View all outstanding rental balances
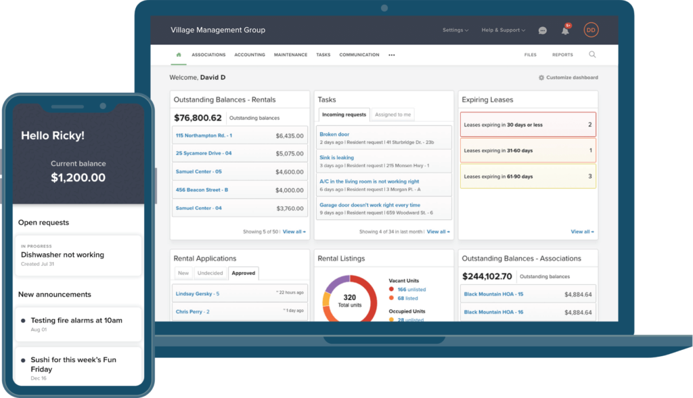Image resolution: width=693 pixels, height=398 pixels. coord(294,231)
